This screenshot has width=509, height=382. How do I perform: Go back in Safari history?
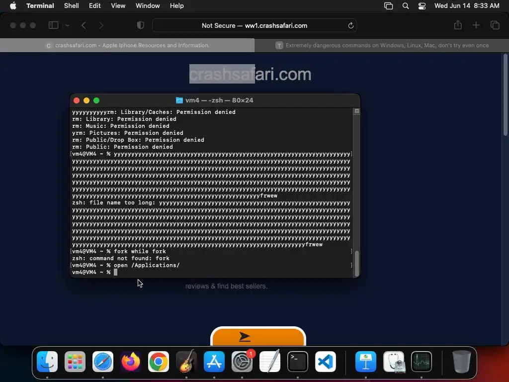[x=84, y=25]
